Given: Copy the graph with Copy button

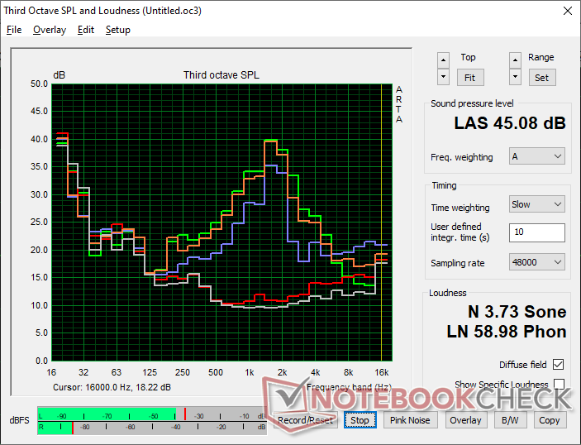Looking at the screenshot, I should click(x=549, y=420).
